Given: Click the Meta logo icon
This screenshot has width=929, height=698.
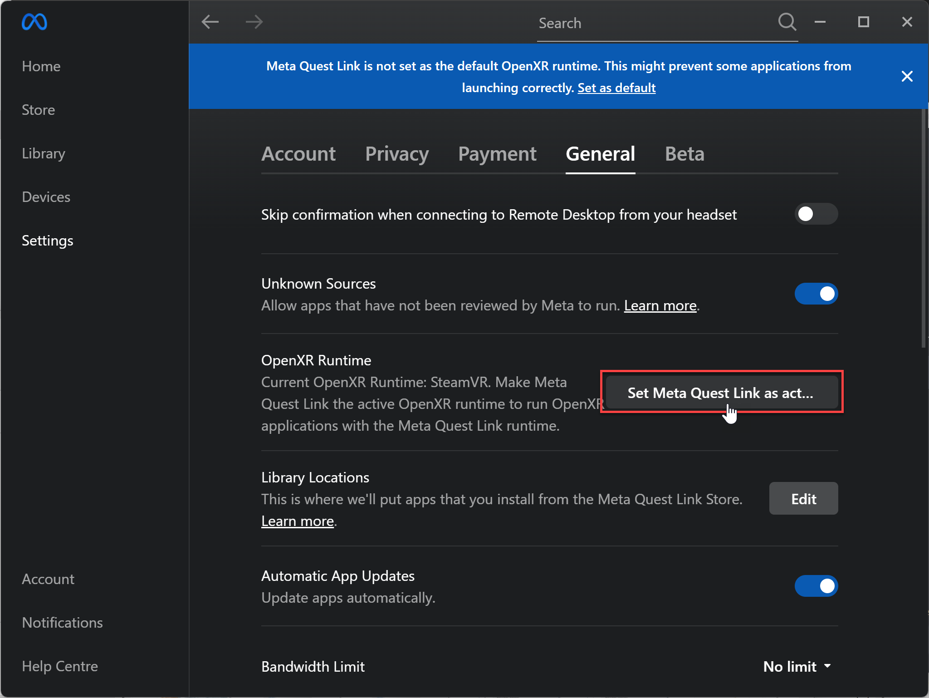Looking at the screenshot, I should [x=34, y=22].
